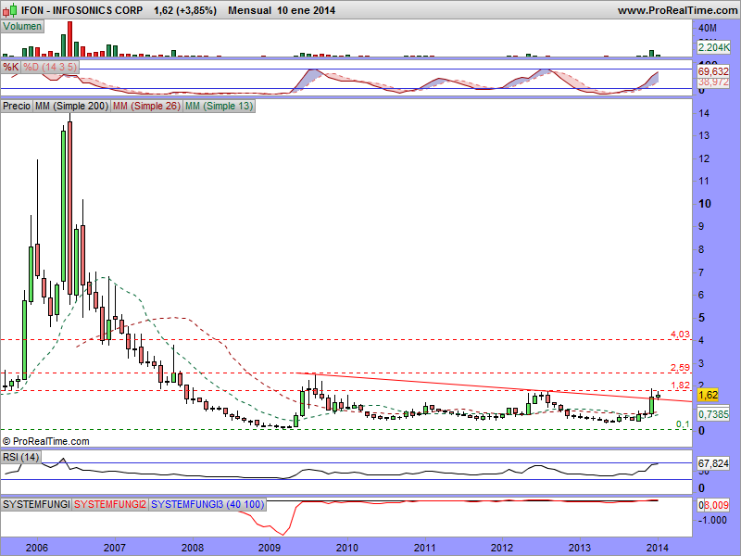
Task: Click the SYSTEMFUNGI label in black
Action: [36, 504]
